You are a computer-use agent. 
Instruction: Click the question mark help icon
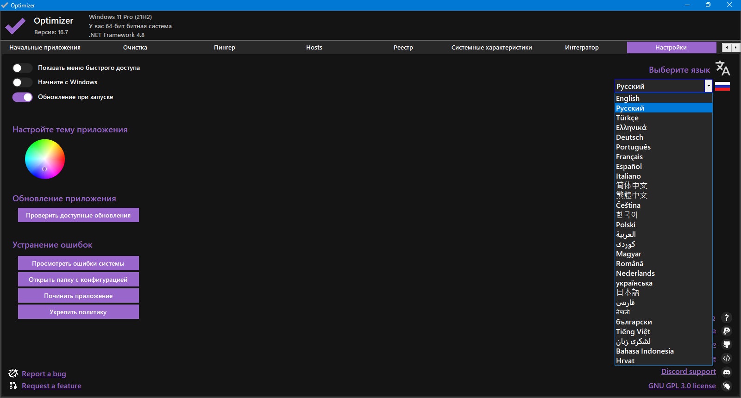727,318
